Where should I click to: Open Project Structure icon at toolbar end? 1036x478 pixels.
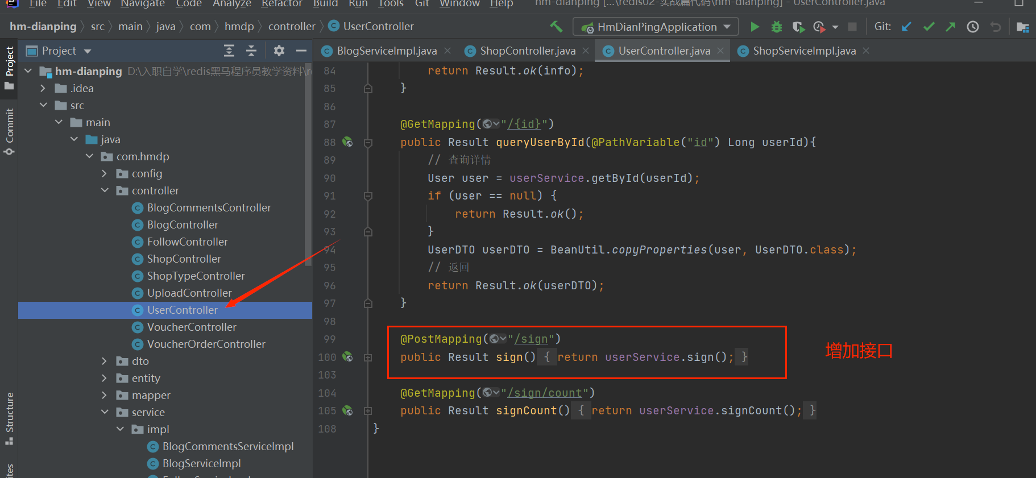point(1022,27)
